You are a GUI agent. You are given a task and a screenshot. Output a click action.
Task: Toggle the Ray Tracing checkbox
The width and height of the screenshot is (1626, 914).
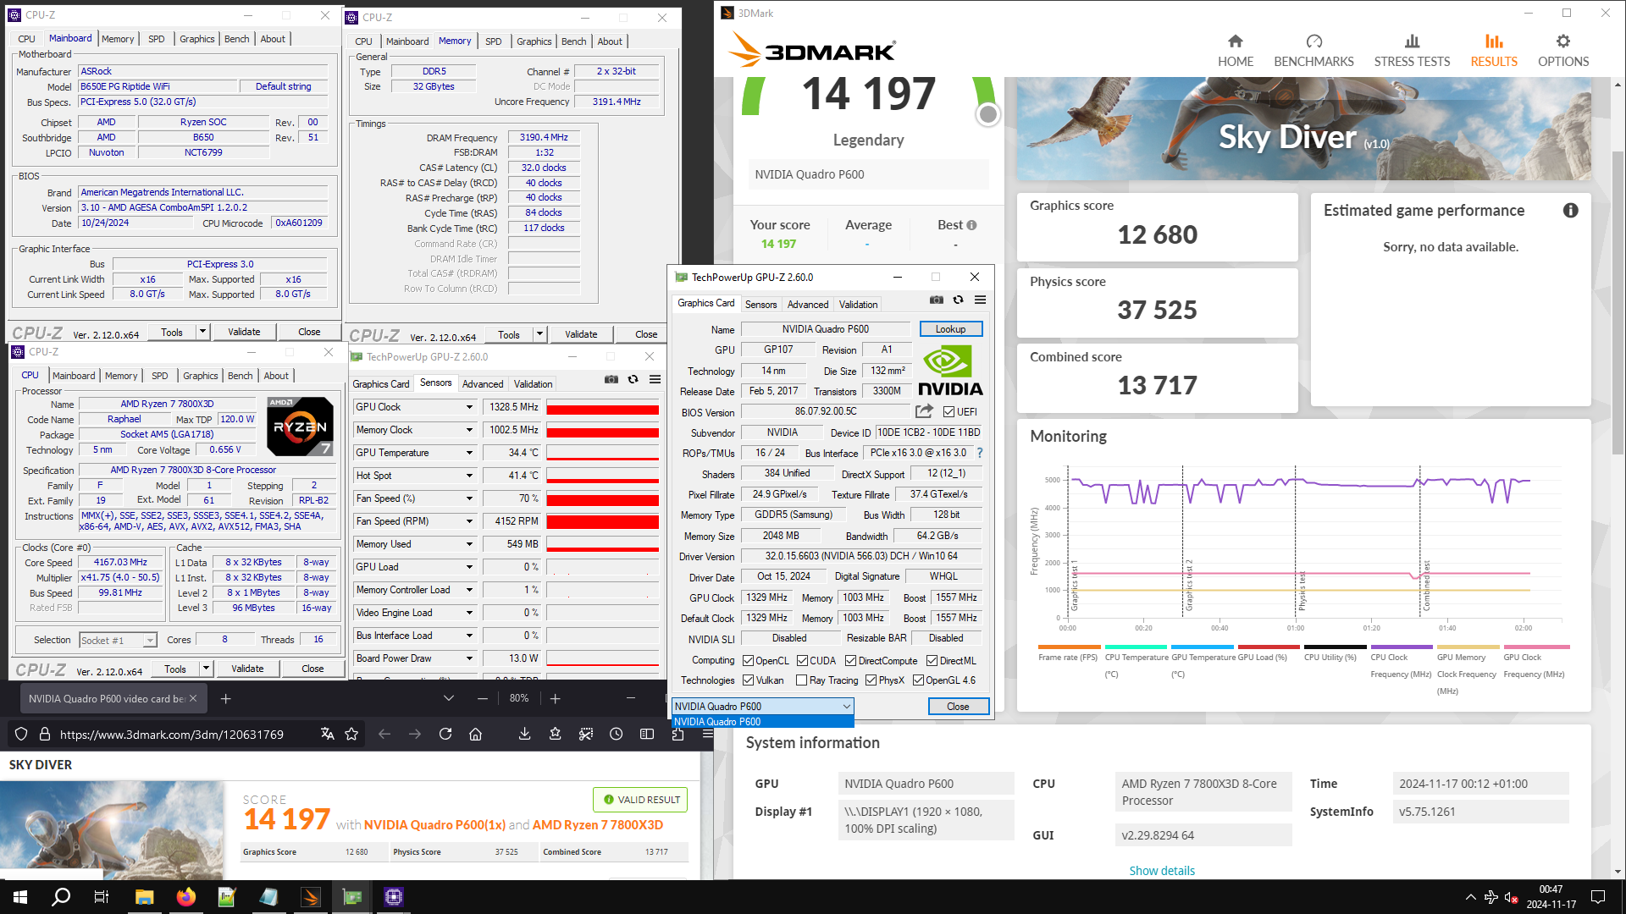801,680
